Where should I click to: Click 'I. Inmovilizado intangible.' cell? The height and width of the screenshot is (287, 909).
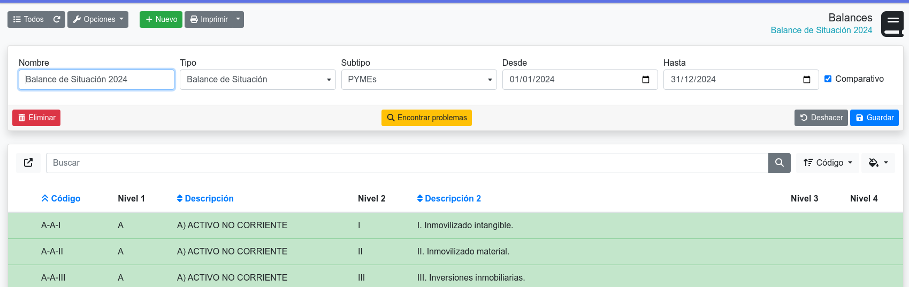click(x=465, y=226)
